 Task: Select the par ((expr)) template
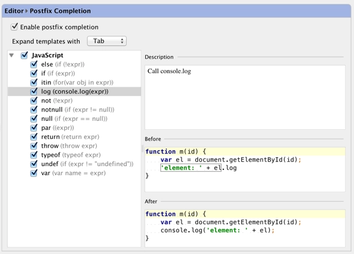(57, 128)
